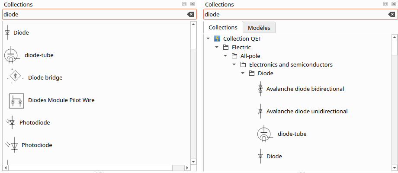Collapse the Diode folder node
Image resolution: width=398 pixels, height=173 pixels.
(x=243, y=73)
